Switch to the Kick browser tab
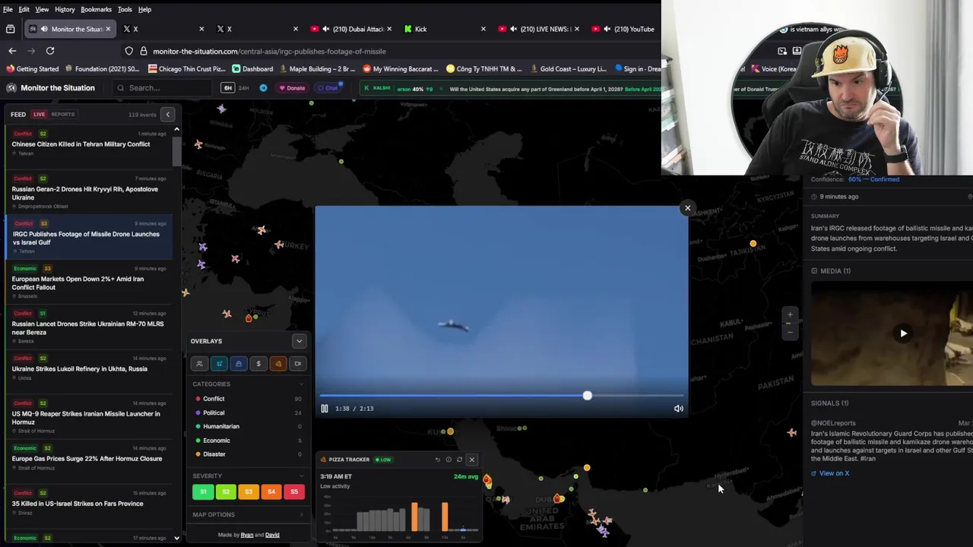The width and height of the screenshot is (973, 547). 445,29
